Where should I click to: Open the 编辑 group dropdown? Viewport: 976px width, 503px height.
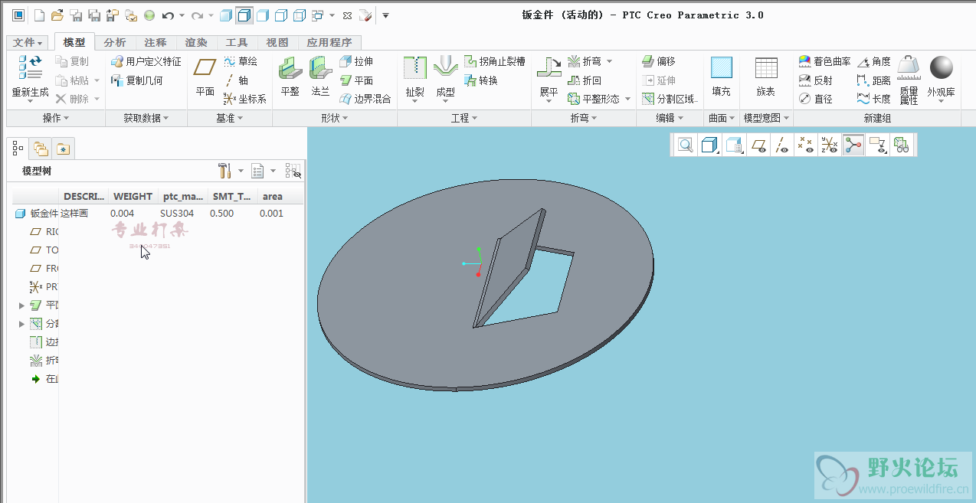(x=670, y=118)
